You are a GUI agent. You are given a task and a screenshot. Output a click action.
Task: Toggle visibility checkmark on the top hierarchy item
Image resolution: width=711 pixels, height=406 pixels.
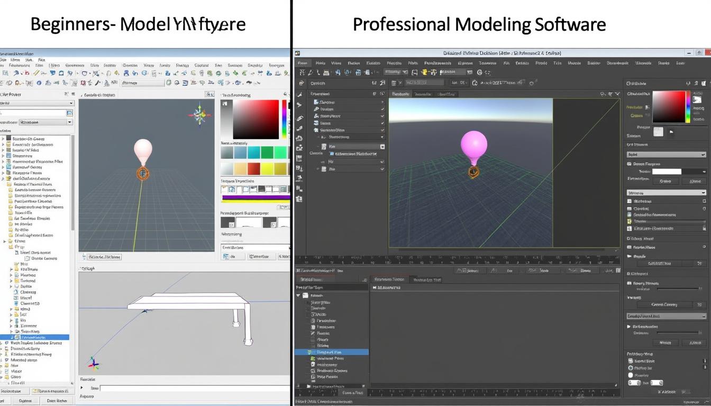(383, 102)
